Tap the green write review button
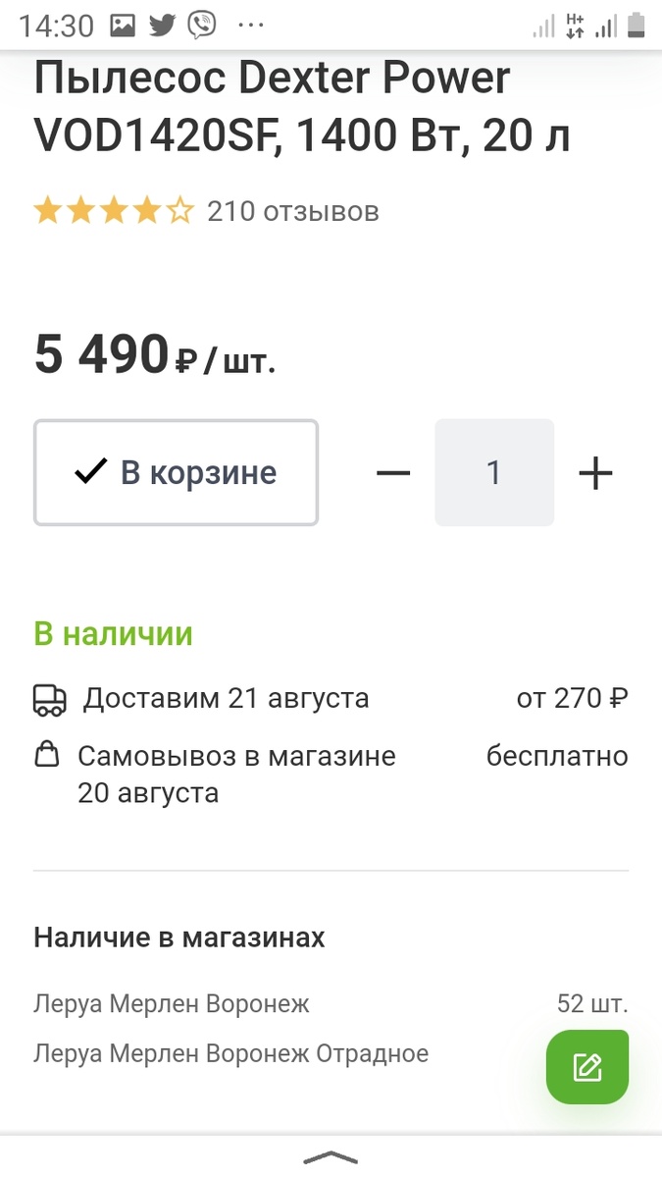 pos(586,1066)
